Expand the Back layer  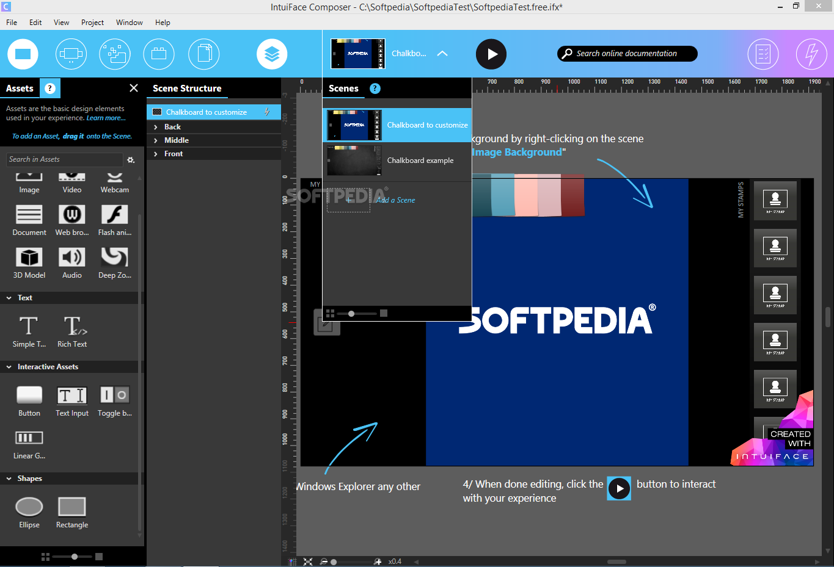point(156,127)
